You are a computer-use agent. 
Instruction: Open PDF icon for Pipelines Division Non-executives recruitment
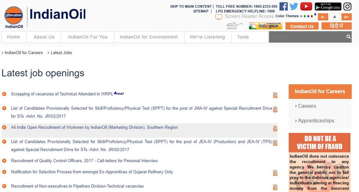275,187
